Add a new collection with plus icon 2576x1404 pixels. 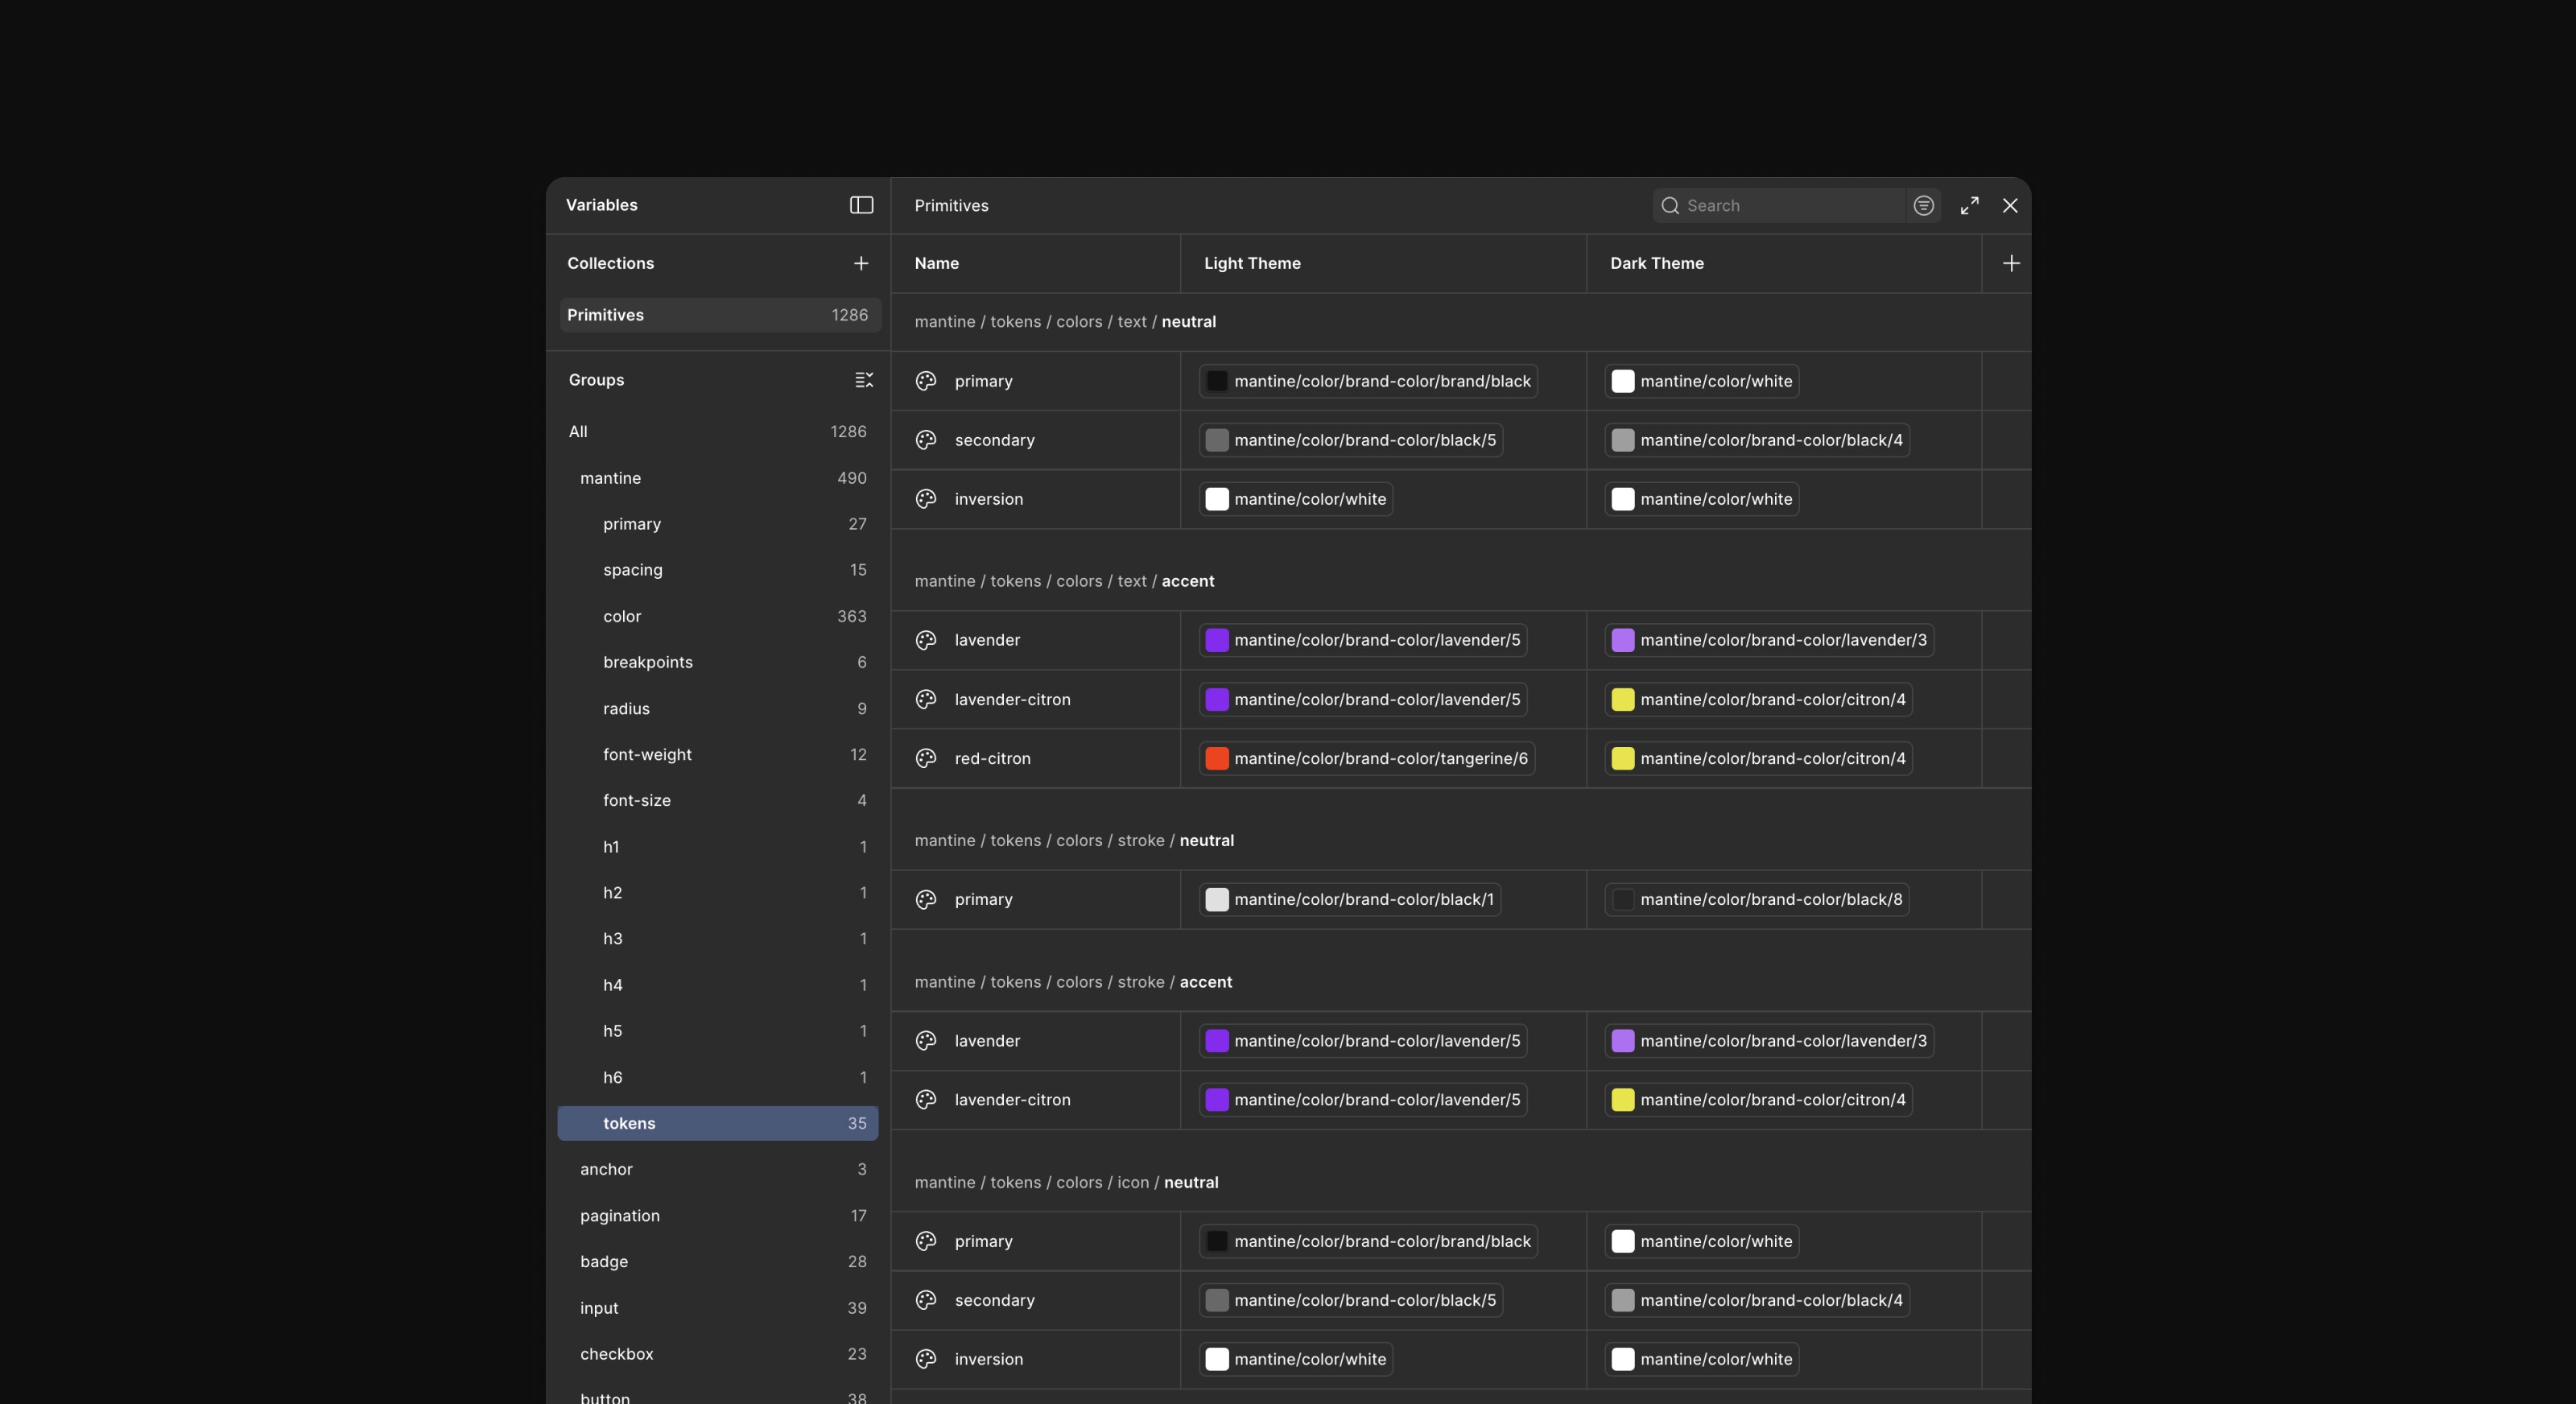861,263
